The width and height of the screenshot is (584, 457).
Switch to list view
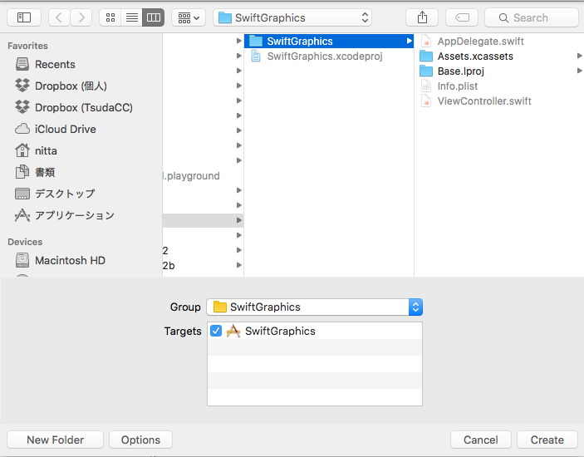coord(131,17)
